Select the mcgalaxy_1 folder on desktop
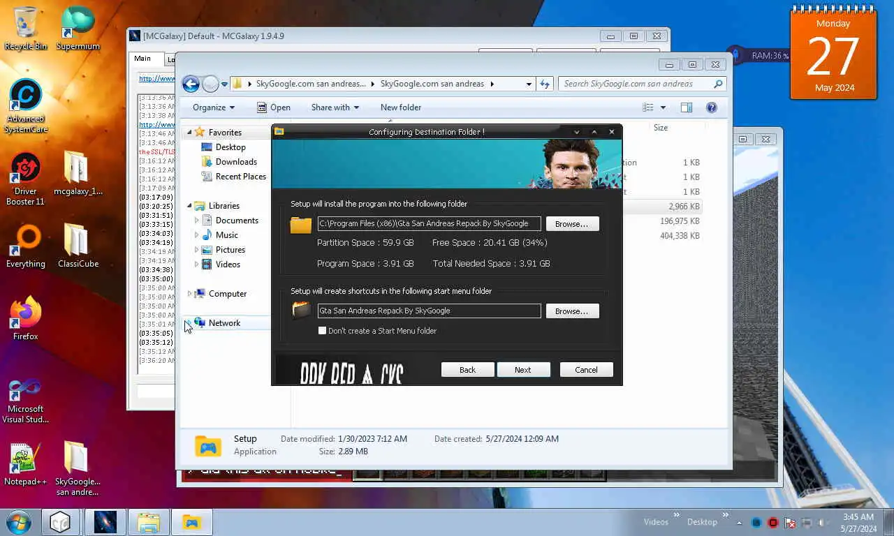The image size is (894, 536). [x=78, y=172]
